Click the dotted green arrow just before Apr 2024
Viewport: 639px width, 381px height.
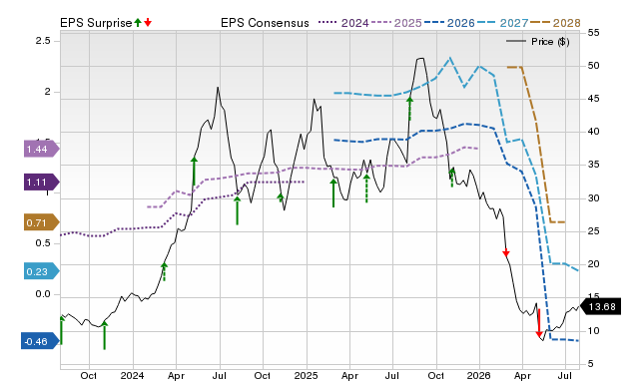click(164, 272)
